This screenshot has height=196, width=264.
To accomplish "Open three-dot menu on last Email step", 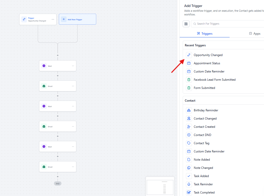I will tap(73, 167).
